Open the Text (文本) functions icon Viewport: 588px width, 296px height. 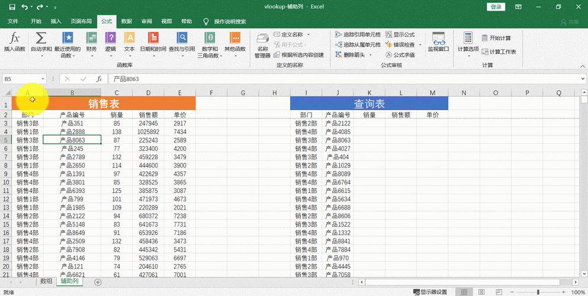[129, 38]
